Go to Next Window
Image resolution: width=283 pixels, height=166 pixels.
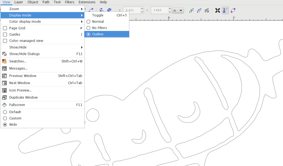(x=19, y=83)
